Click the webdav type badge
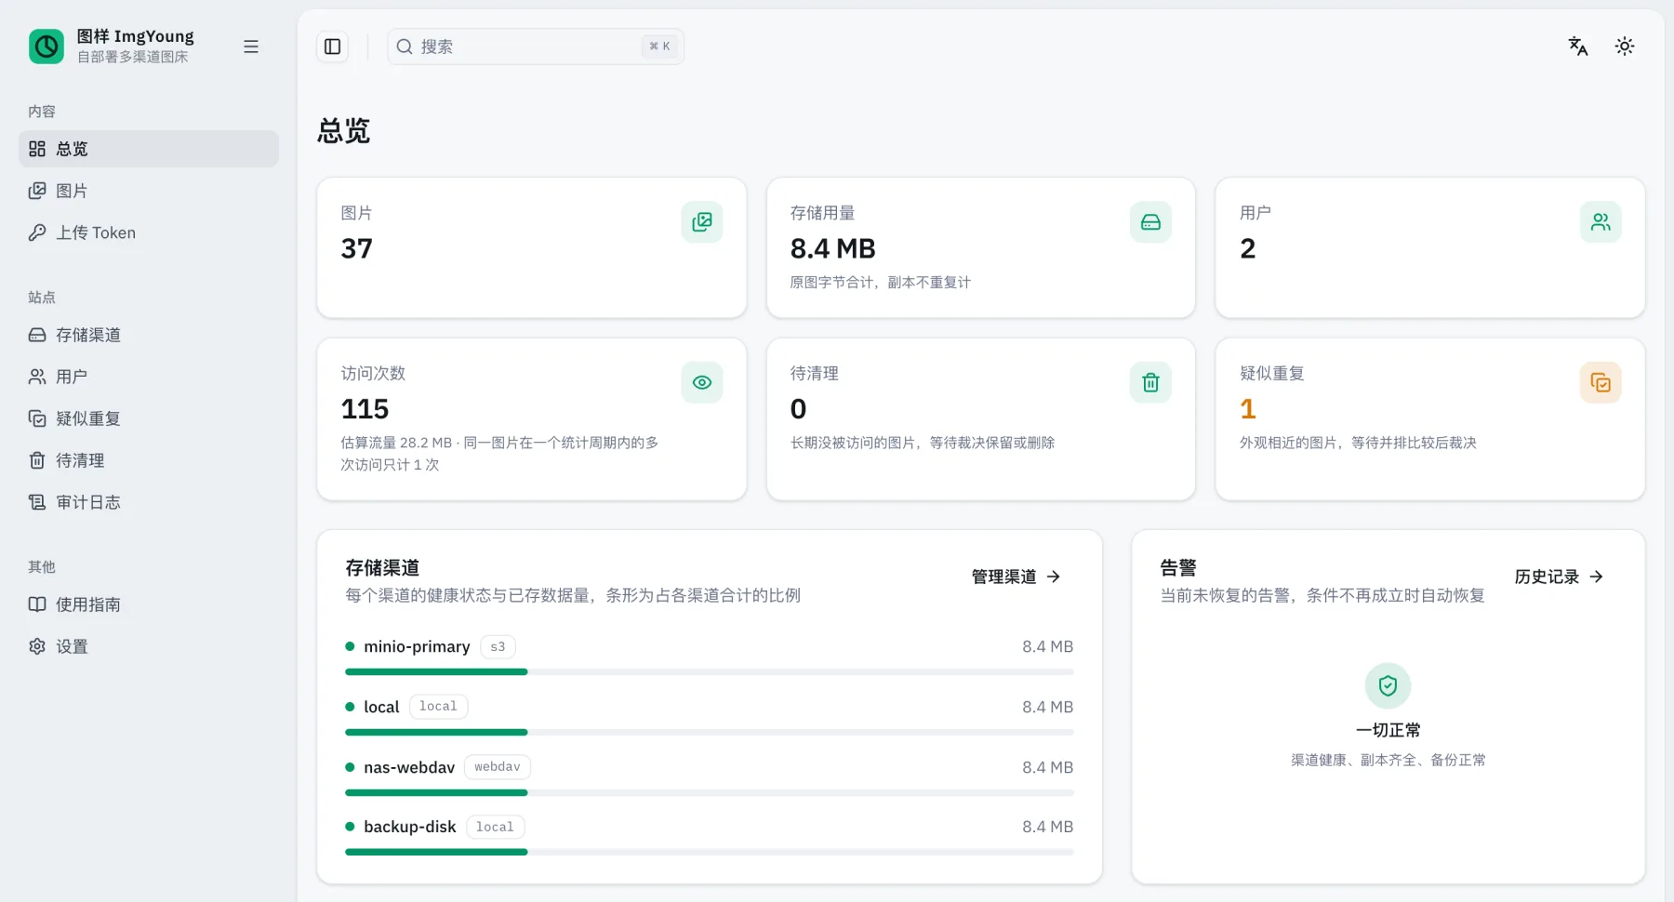Viewport: 1674px width, 902px height. (498, 767)
